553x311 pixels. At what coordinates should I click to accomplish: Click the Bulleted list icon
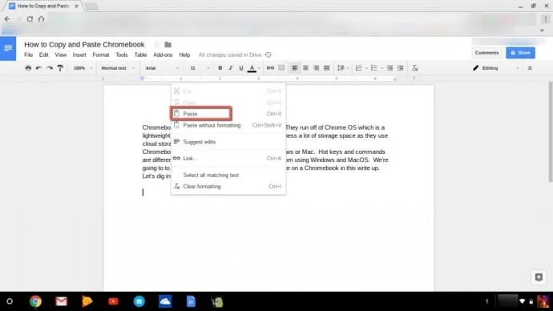click(373, 67)
